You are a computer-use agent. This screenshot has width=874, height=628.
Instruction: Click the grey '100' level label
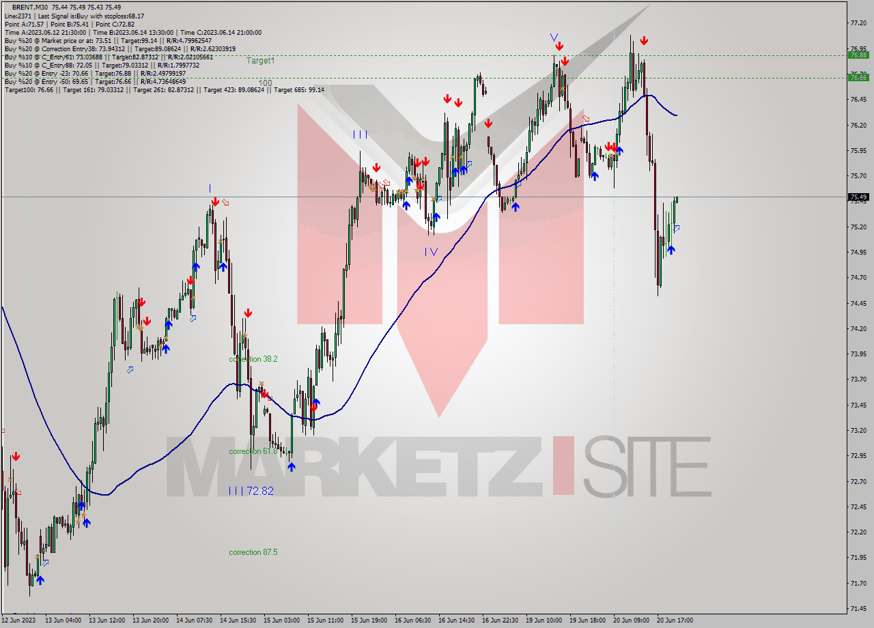pos(266,83)
